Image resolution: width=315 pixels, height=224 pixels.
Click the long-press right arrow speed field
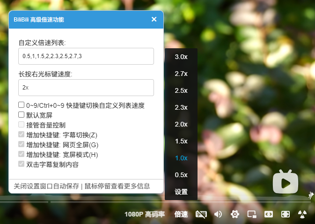(86, 88)
